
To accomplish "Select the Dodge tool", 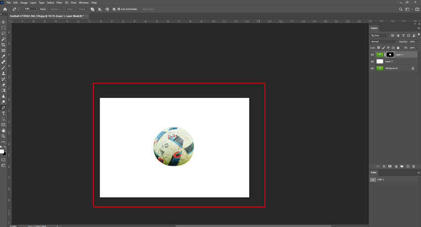I will (x=3, y=102).
